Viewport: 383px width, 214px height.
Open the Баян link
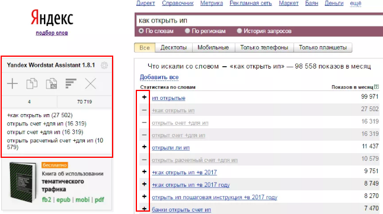(x=312, y=3)
